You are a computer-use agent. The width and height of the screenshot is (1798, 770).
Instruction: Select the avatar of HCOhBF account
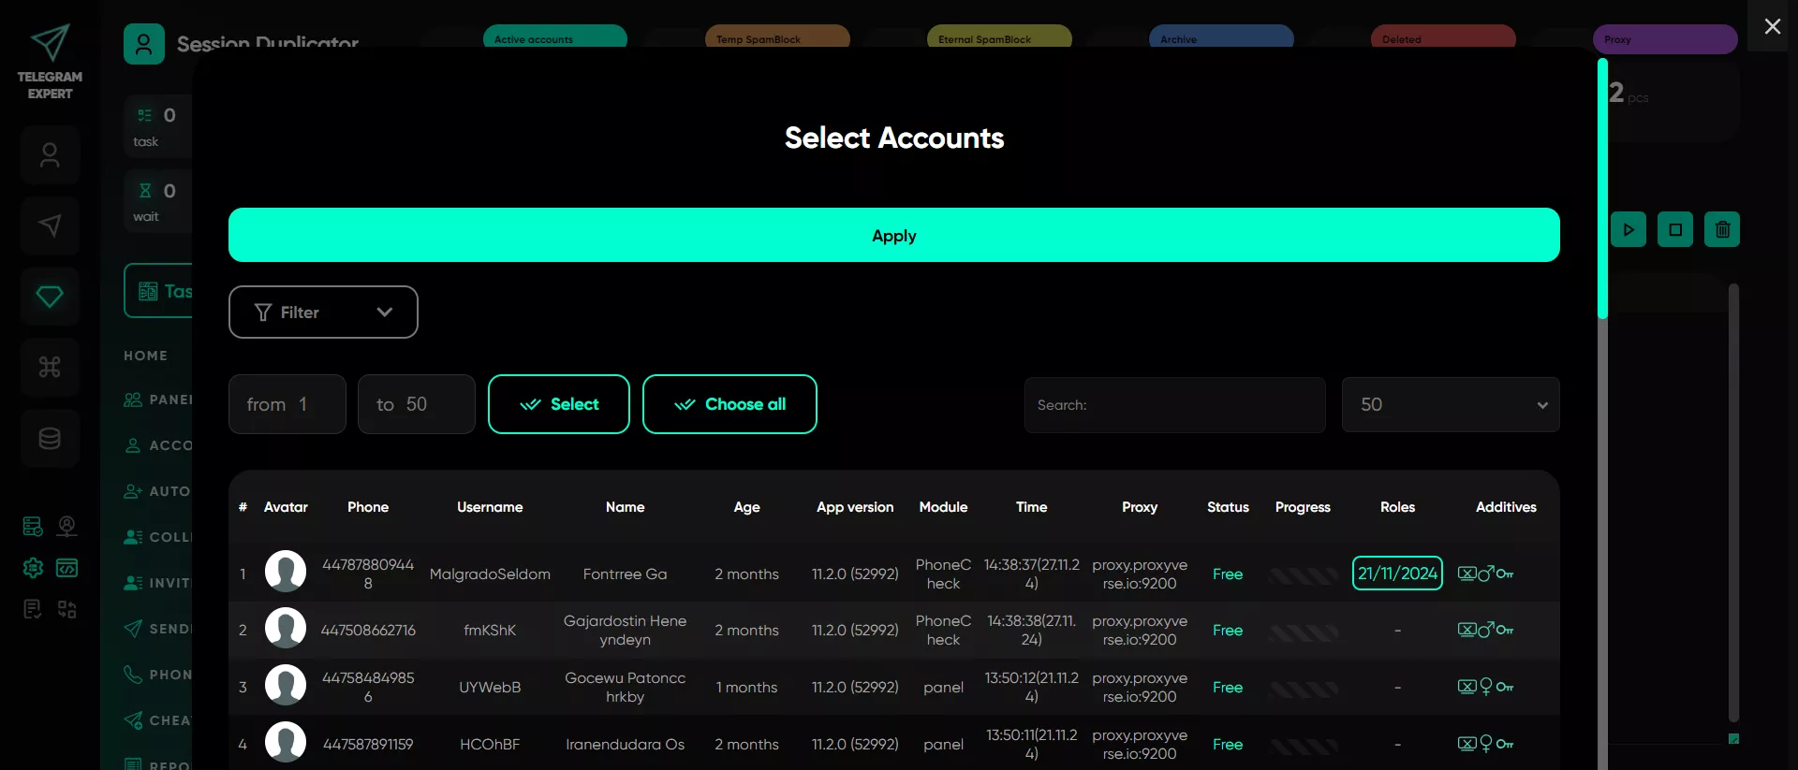click(286, 742)
